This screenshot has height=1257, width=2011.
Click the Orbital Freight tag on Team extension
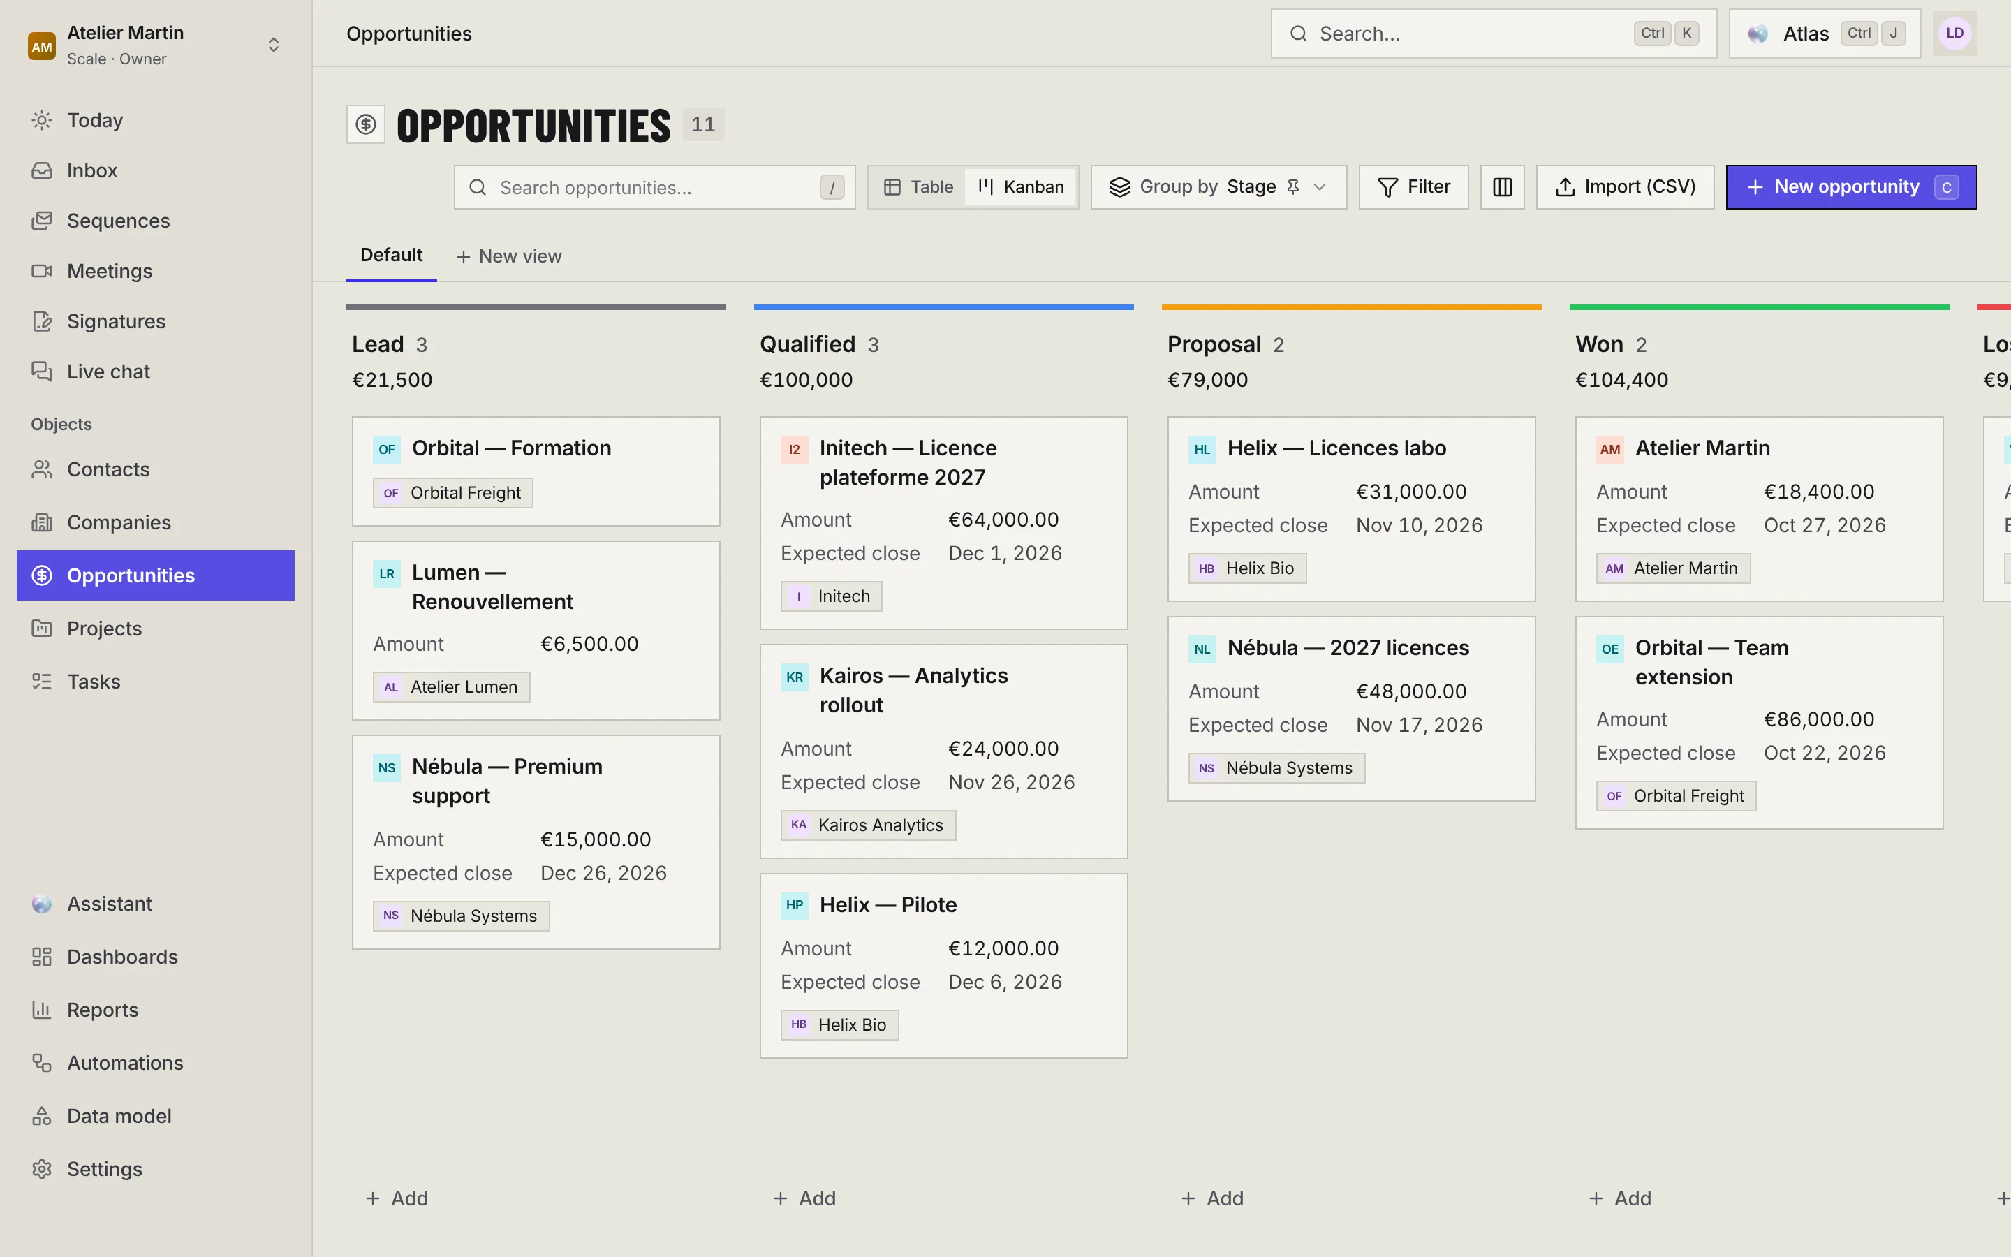(1675, 795)
